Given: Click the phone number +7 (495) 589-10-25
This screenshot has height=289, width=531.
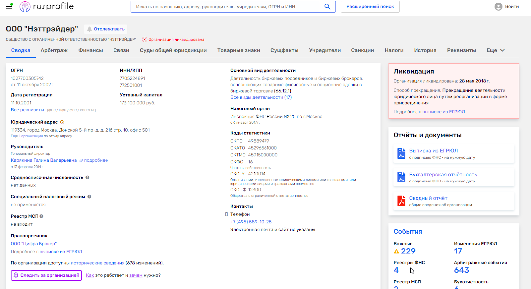Looking at the screenshot, I should click(251, 222).
